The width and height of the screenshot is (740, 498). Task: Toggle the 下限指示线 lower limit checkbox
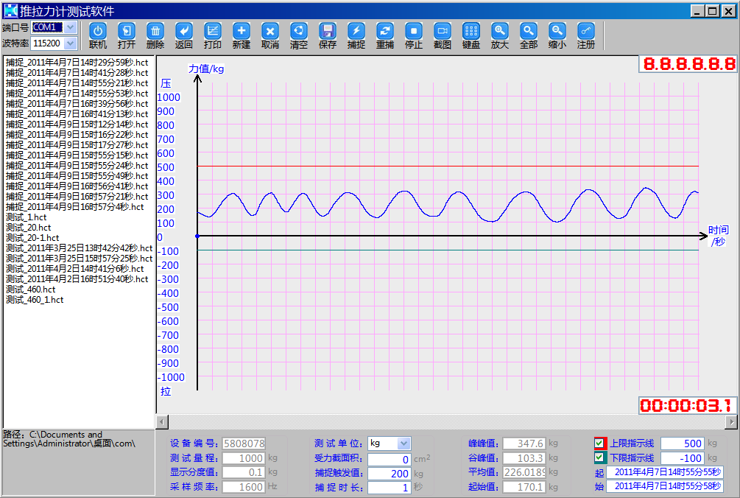point(599,458)
